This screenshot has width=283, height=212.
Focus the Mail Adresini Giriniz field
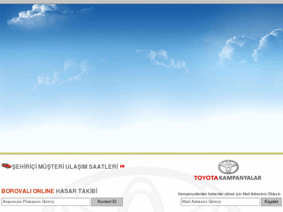click(x=220, y=202)
